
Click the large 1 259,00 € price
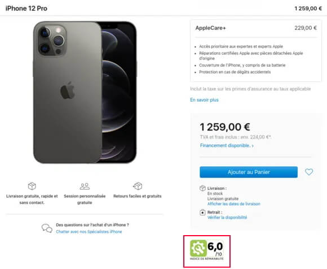pyautogui.click(x=225, y=127)
